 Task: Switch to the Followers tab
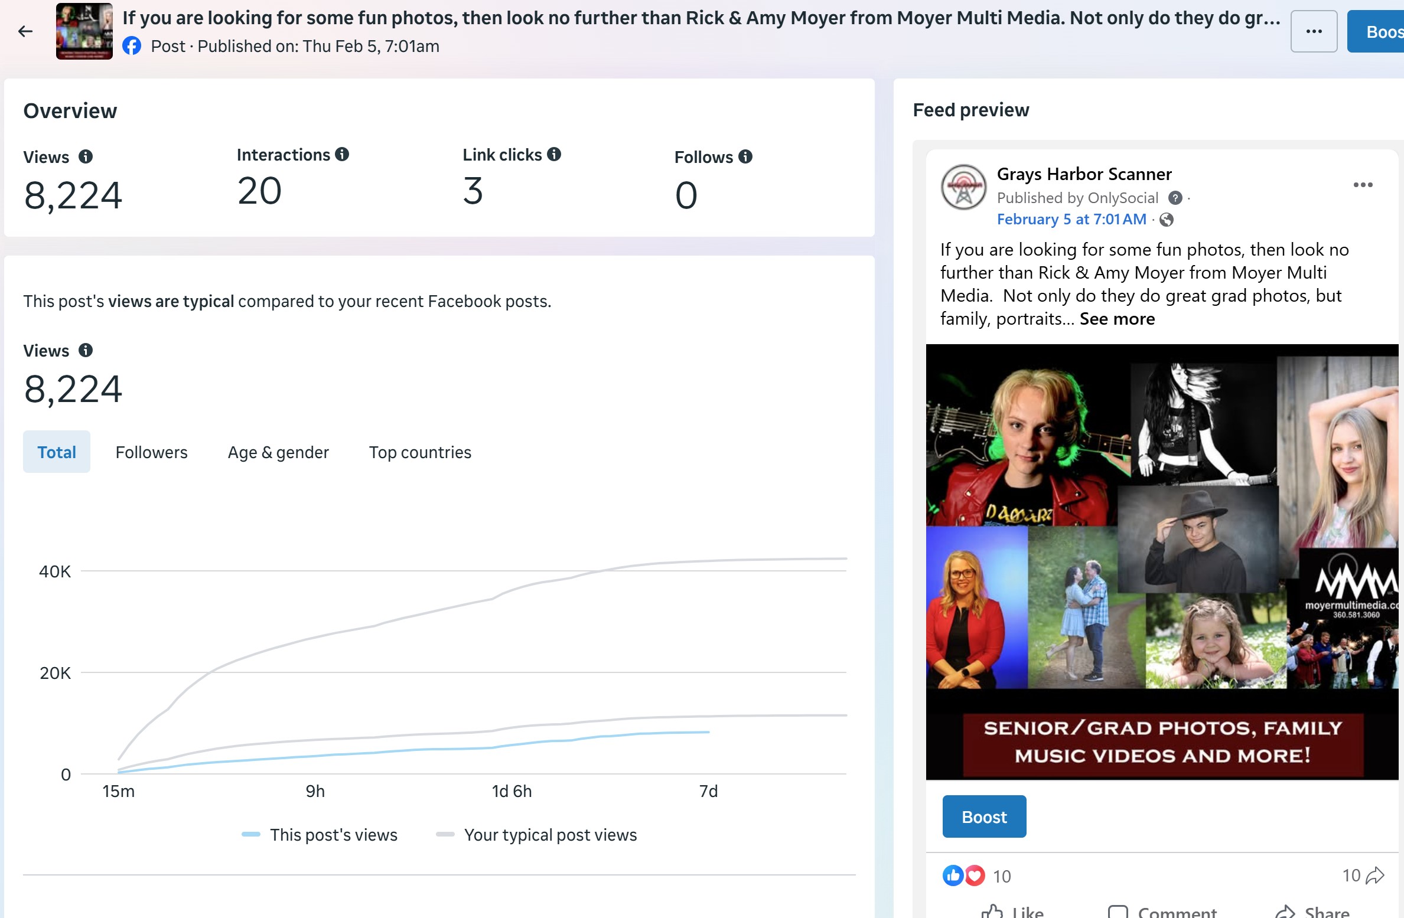[x=151, y=452]
